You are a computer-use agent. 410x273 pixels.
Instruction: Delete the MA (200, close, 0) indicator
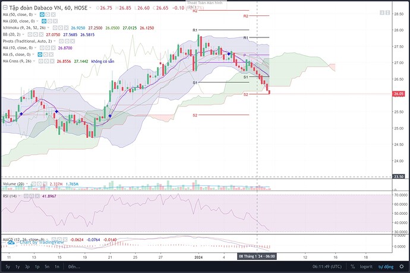pyautogui.click(x=55, y=21)
